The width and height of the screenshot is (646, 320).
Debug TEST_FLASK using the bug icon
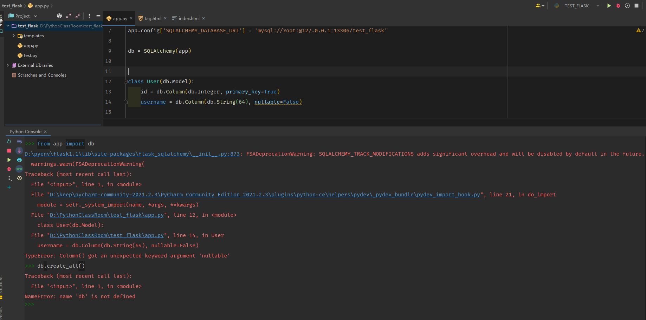pyautogui.click(x=618, y=6)
